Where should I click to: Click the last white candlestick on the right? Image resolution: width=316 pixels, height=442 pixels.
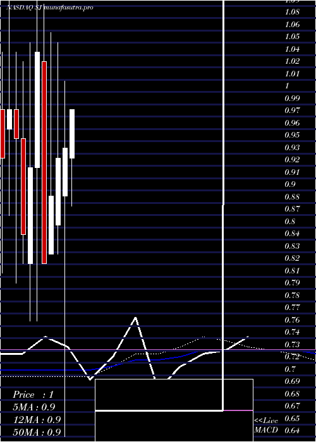pyautogui.click(x=72, y=134)
